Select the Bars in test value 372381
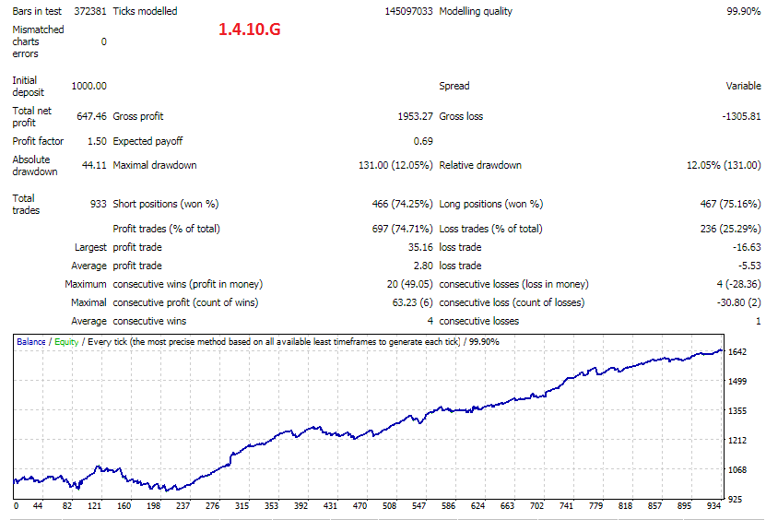The height and width of the screenshot is (520, 766). 90,11
